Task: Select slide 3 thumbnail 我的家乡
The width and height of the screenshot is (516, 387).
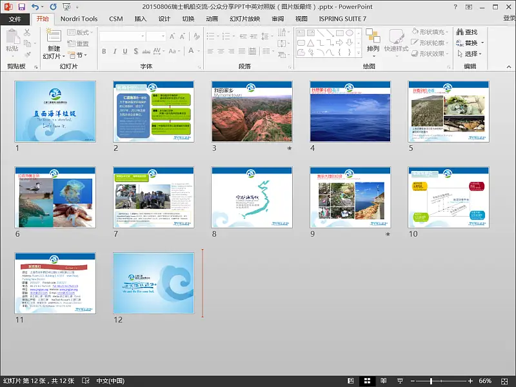Action: tap(252, 112)
